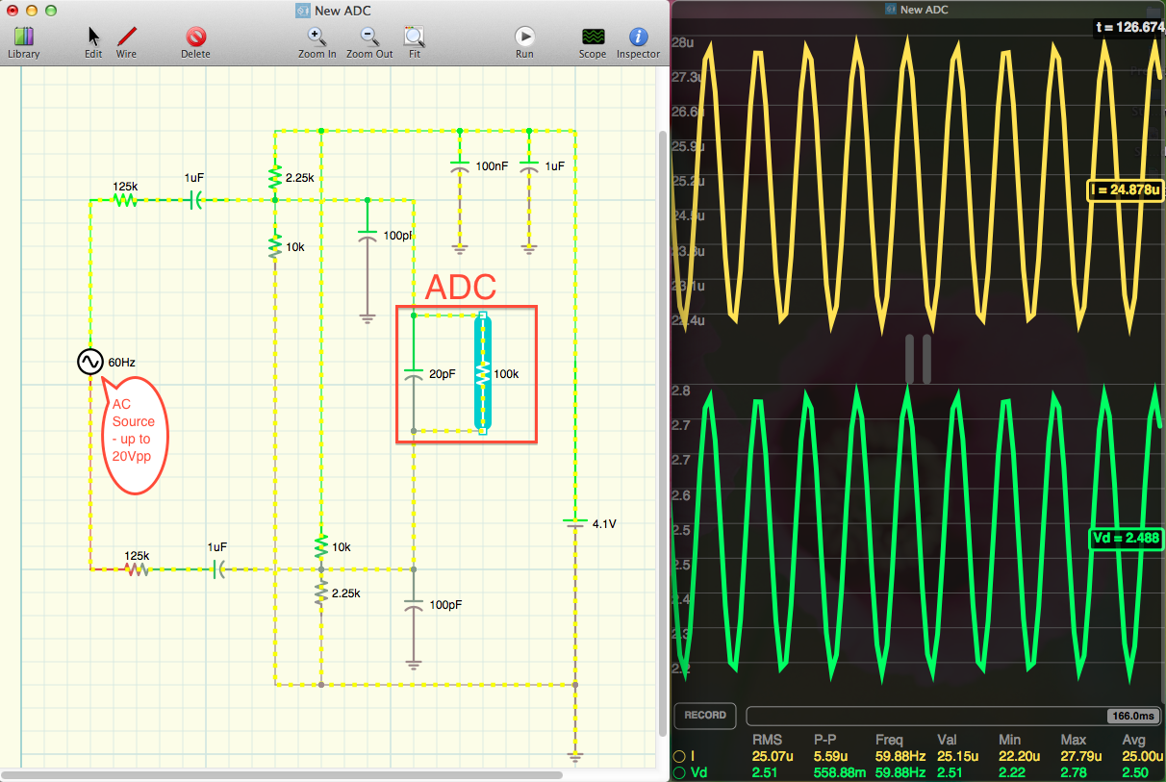Select the lower 1uF capacitor by the 125k resistor

pos(218,568)
